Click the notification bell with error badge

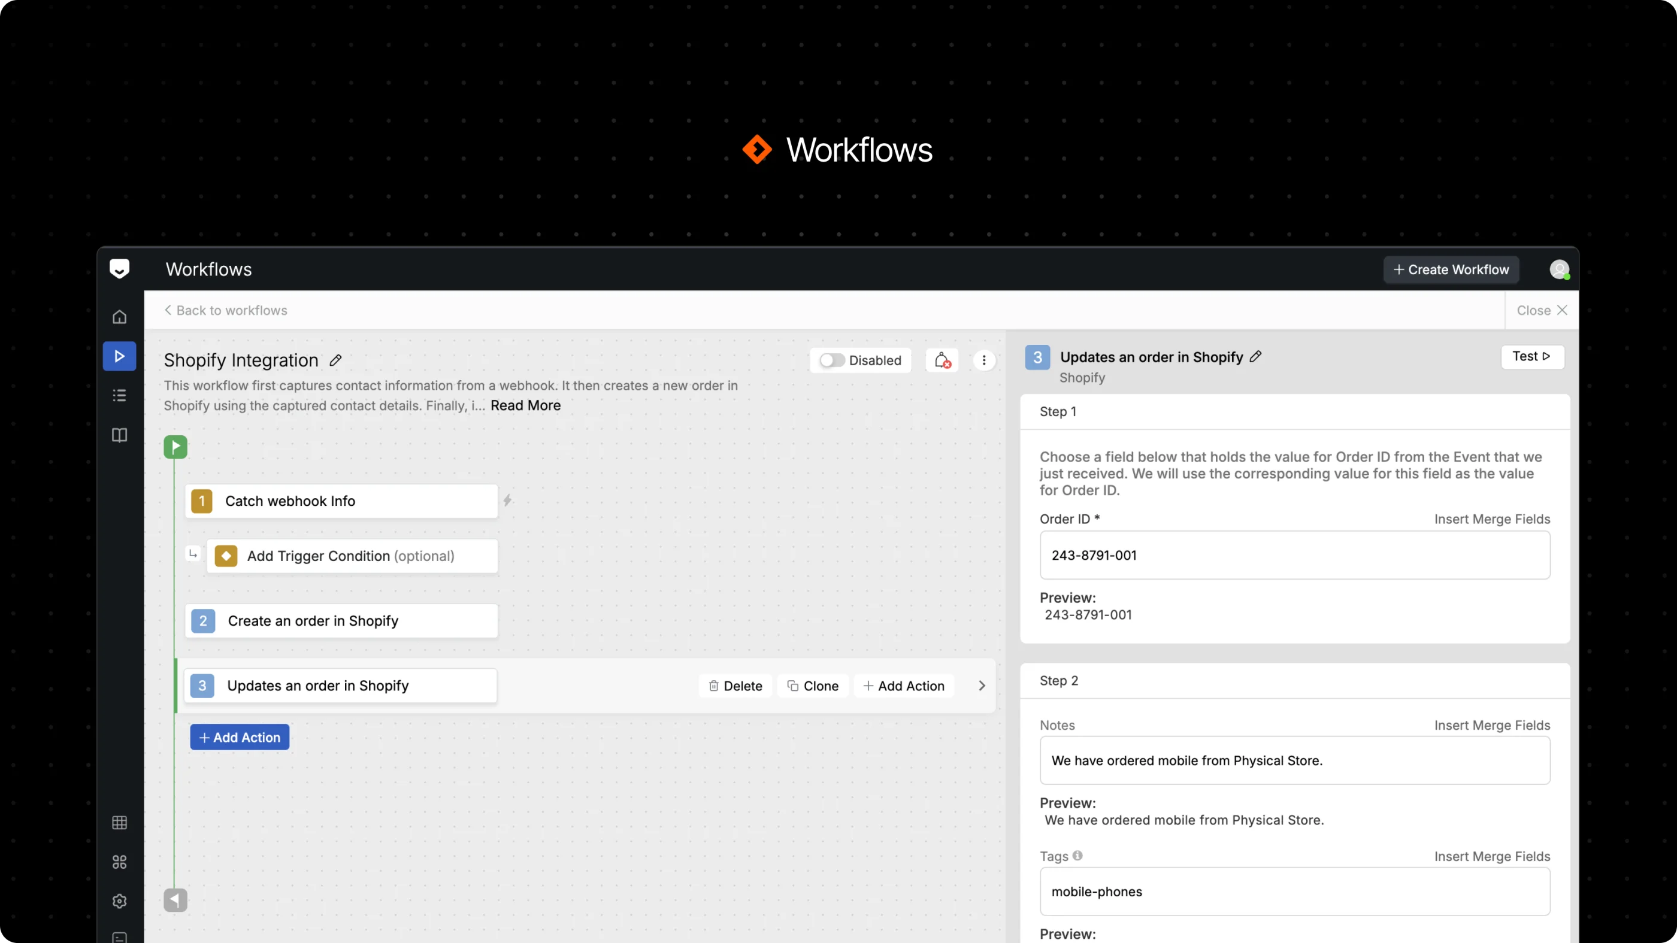(x=942, y=360)
